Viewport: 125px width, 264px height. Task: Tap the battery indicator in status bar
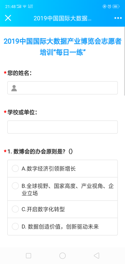point(116,6)
